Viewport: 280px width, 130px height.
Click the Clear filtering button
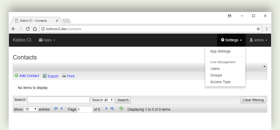coord(253,100)
